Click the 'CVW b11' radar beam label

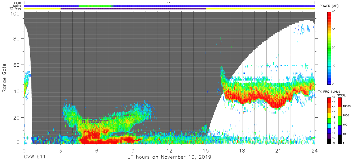point(34,157)
